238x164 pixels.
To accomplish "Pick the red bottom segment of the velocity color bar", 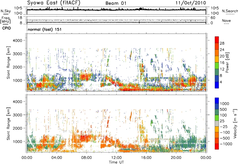I will (x=217, y=147).
